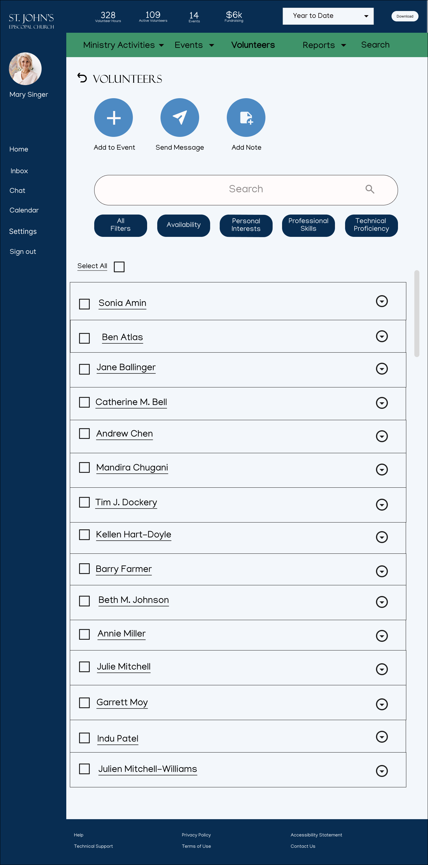Expand Andrew Chen's row details

[x=382, y=436]
